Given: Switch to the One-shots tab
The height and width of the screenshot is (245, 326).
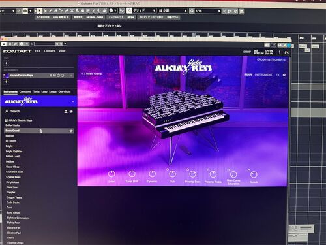Looking at the screenshot, I should [65, 92].
